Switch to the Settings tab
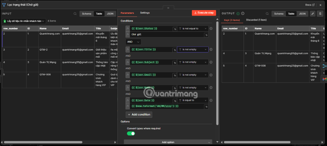The width and height of the screenshot is (327, 146). click(145, 13)
